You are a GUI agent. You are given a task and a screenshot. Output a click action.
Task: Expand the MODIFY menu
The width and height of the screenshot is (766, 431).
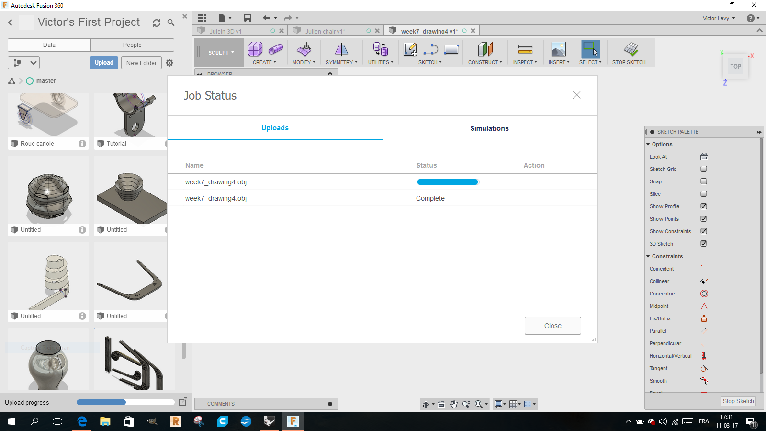304,62
